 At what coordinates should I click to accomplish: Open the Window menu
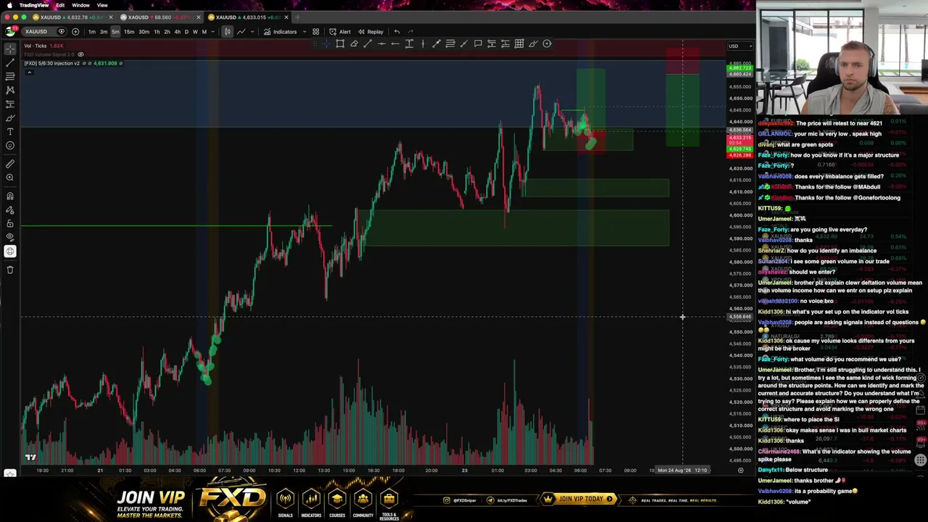click(x=80, y=5)
